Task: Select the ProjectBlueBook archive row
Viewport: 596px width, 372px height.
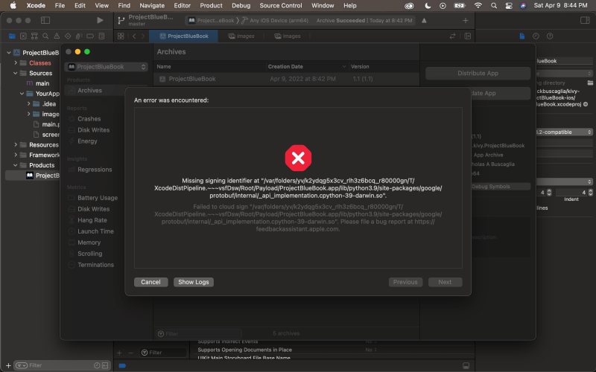Action: tap(287, 79)
